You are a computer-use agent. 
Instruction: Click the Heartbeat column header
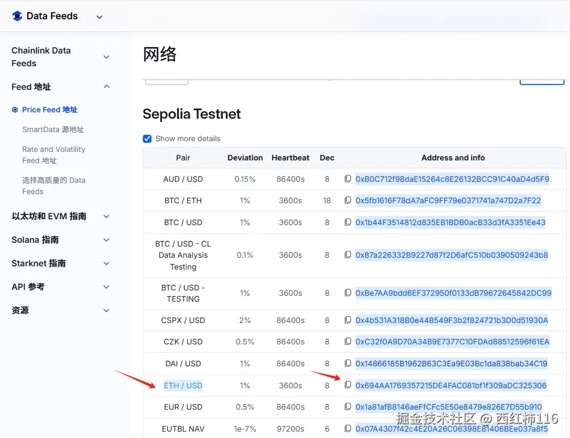[x=291, y=158]
